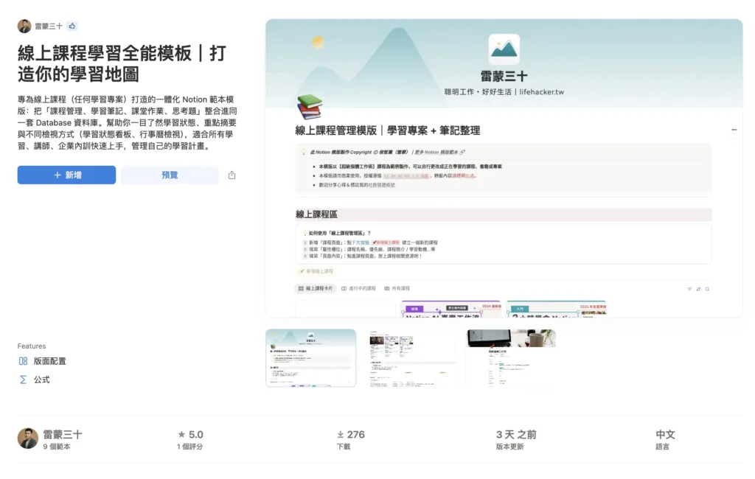Click the sort icon in database toolbar
755x479 pixels.
(698, 289)
